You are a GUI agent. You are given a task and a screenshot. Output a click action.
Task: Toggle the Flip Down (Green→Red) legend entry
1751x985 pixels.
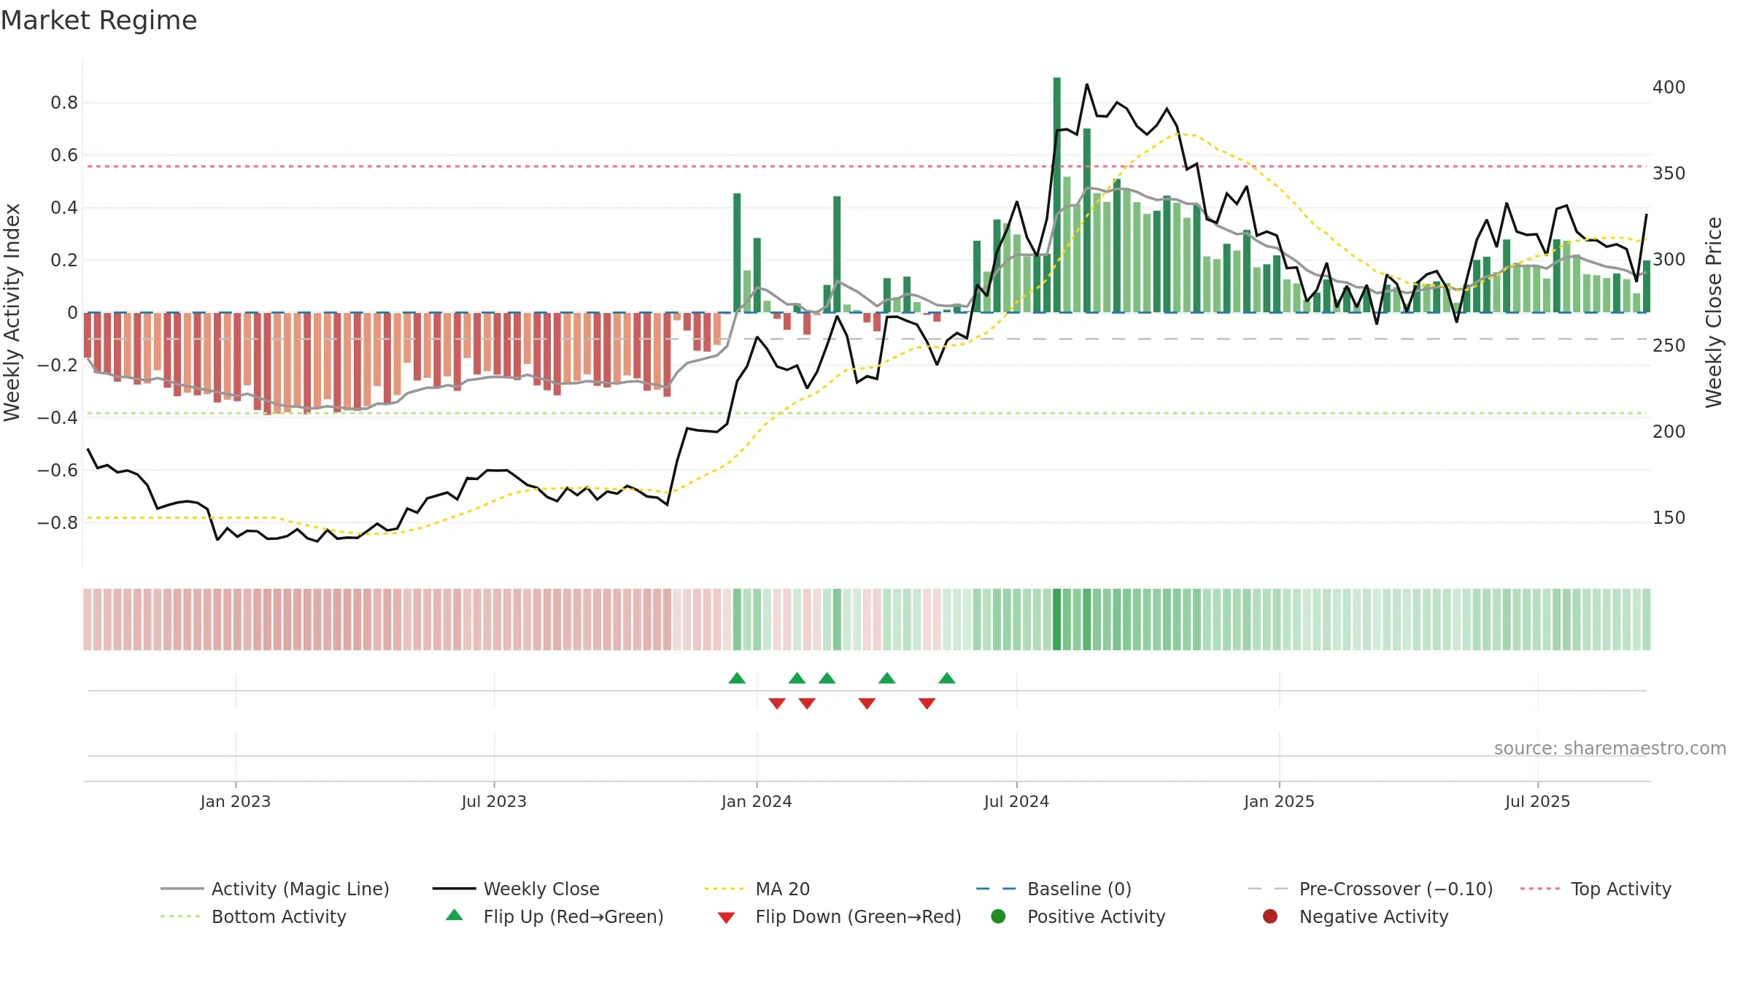(x=839, y=916)
